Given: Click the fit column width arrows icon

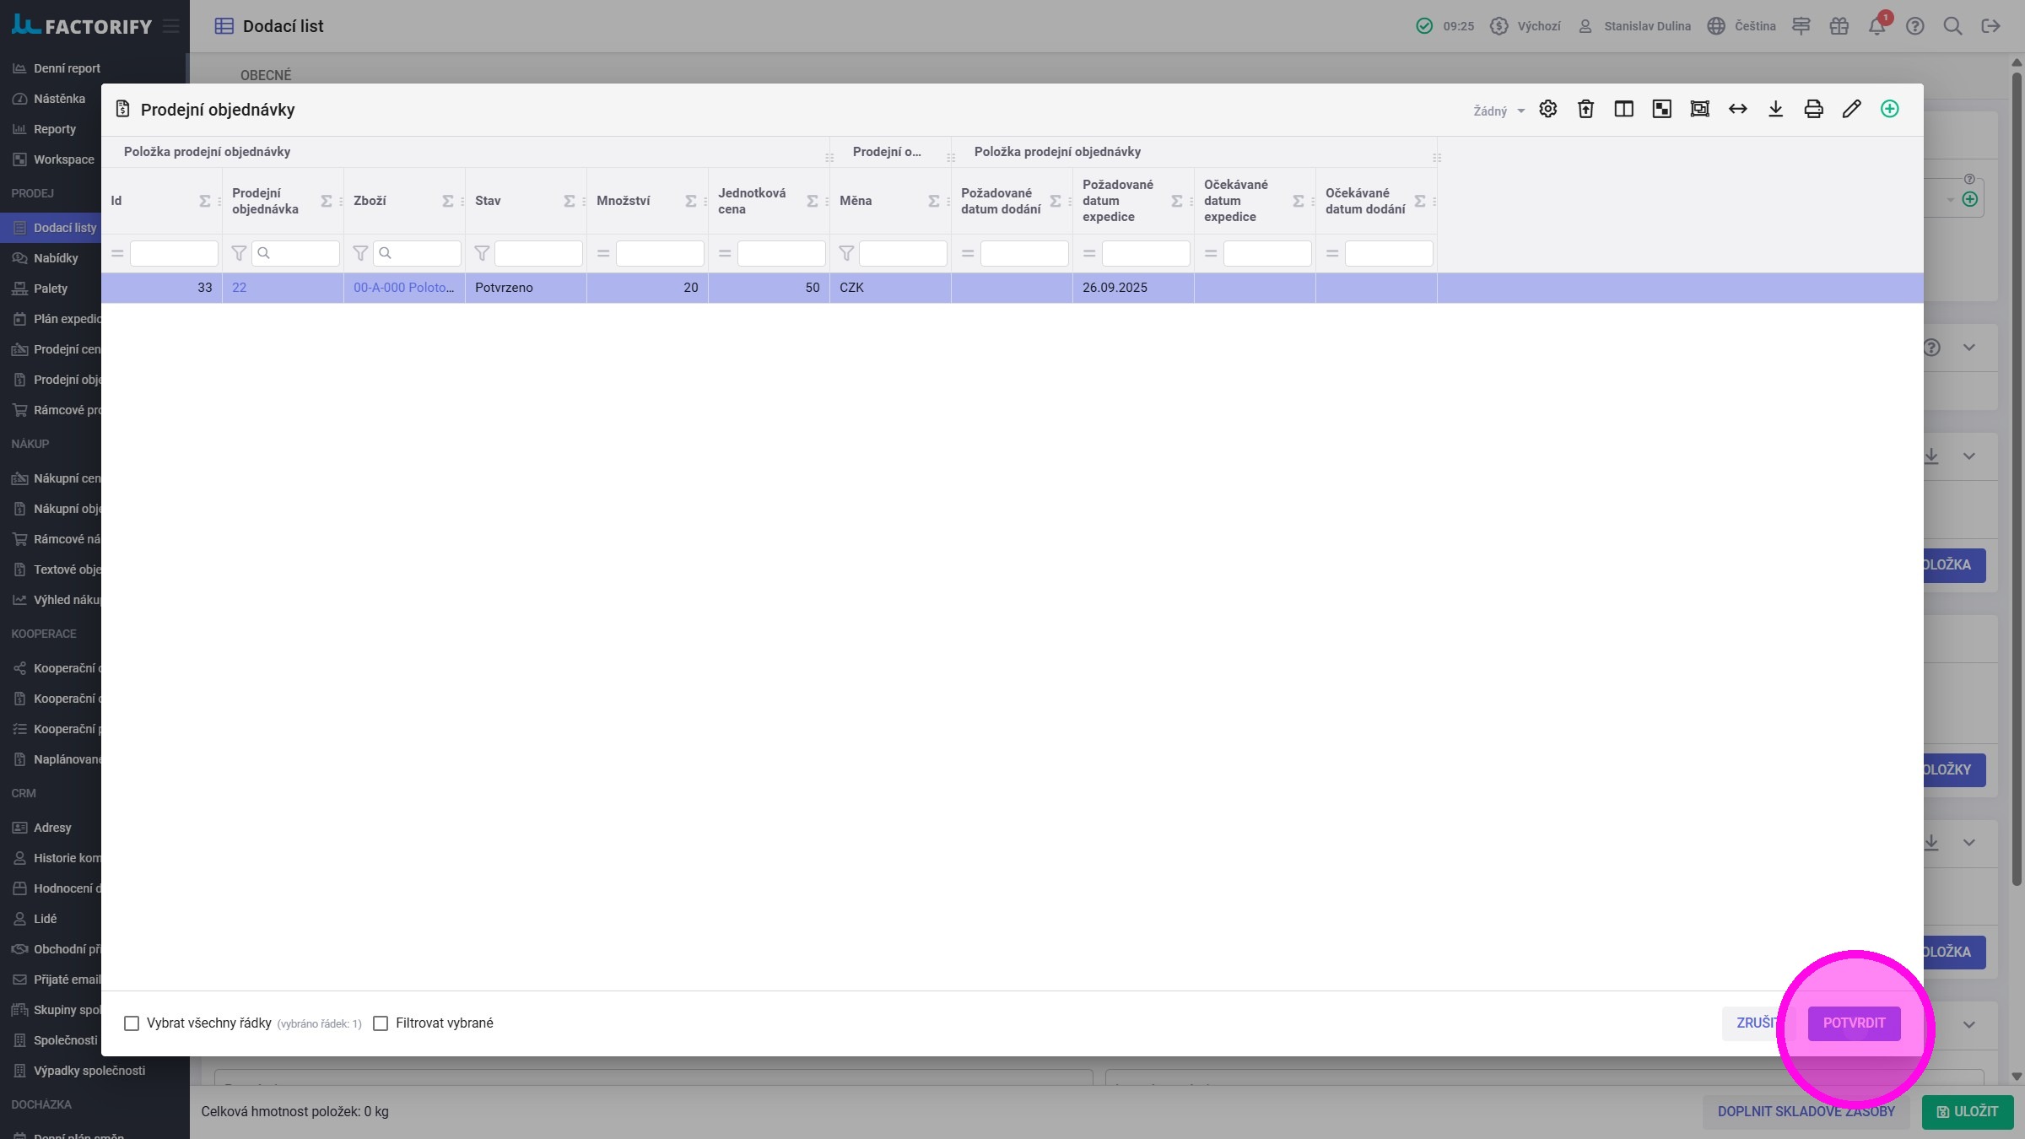Looking at the screenshot, I should coord(1737,110).
